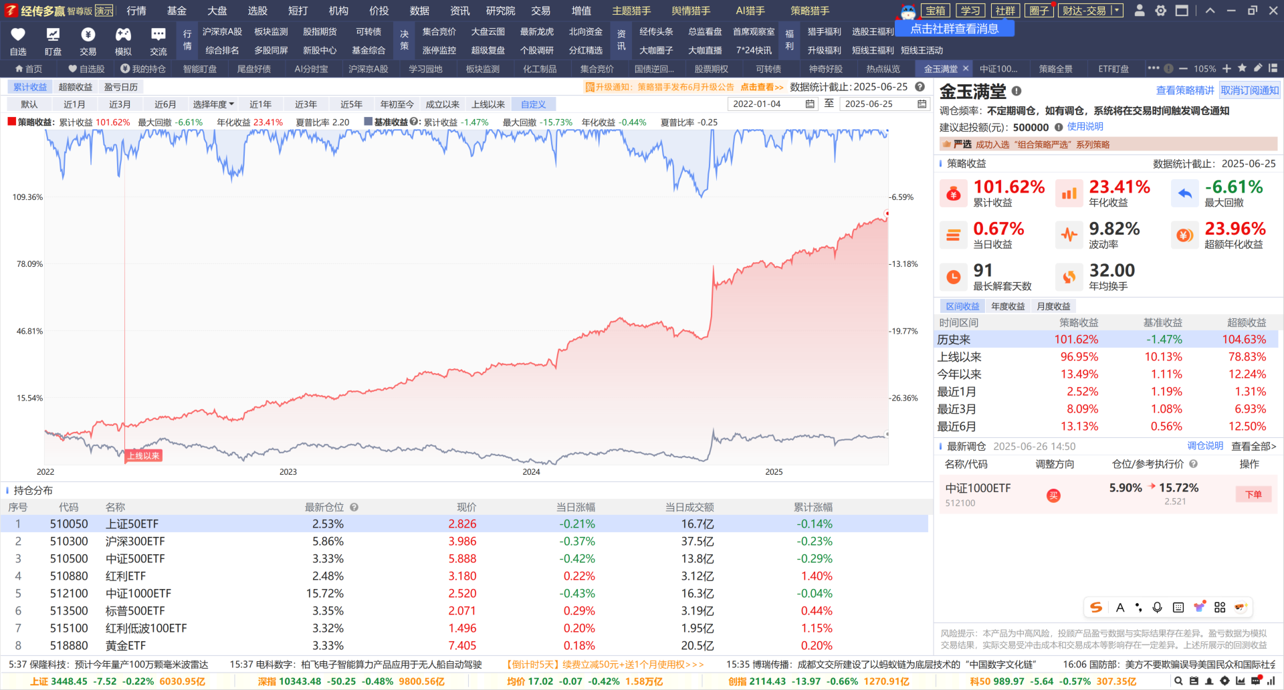Toggle the red 策略收益 legend marker
Image resolution: width=1284 pixels, height=690 pixels.
(x=11, y=122)
